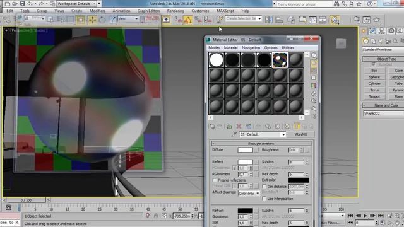
Task: Collapse the Basic parameters rollout
Action: point(261,143)
